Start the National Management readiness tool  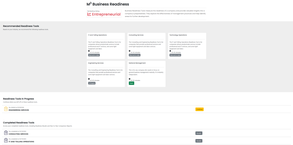[131, 83]
